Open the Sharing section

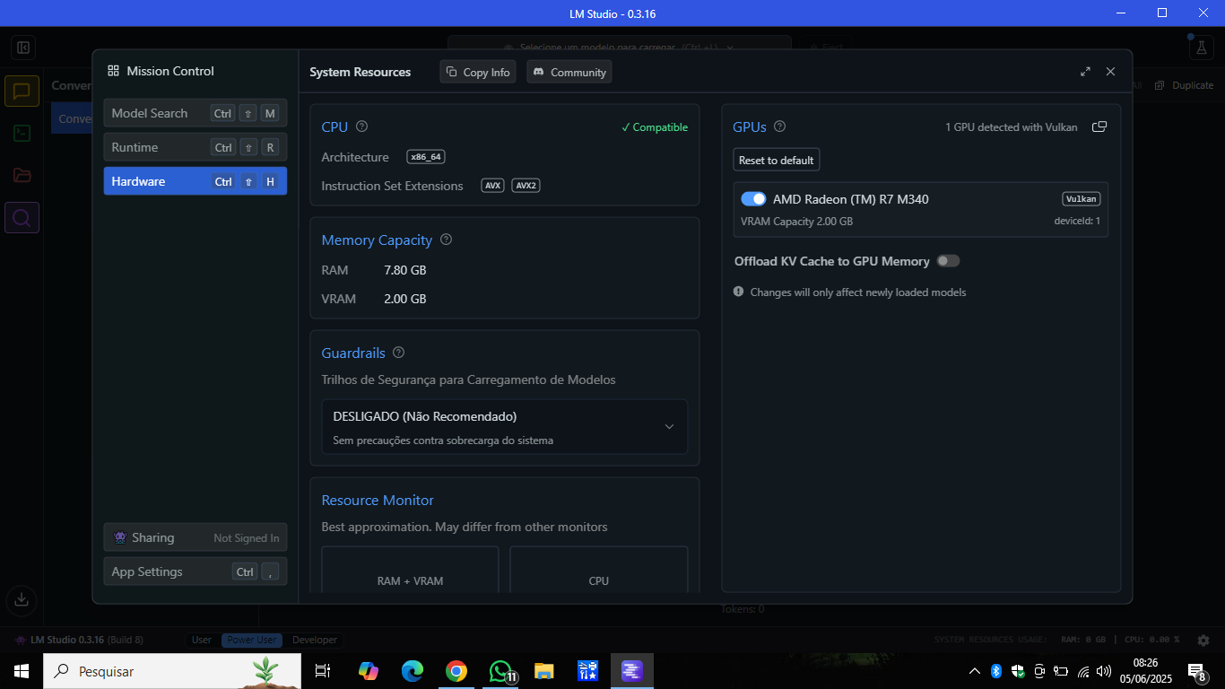coord(195,537)
